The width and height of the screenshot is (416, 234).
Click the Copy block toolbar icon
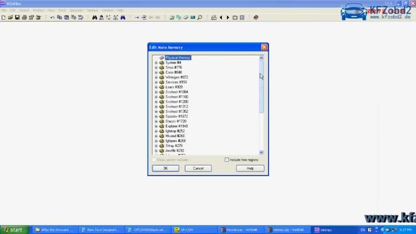(59, 18)
